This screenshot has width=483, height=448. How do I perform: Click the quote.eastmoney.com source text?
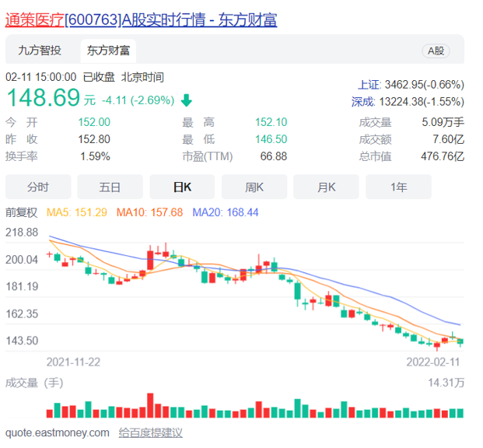pyautogui.click(x=58, y=433)
